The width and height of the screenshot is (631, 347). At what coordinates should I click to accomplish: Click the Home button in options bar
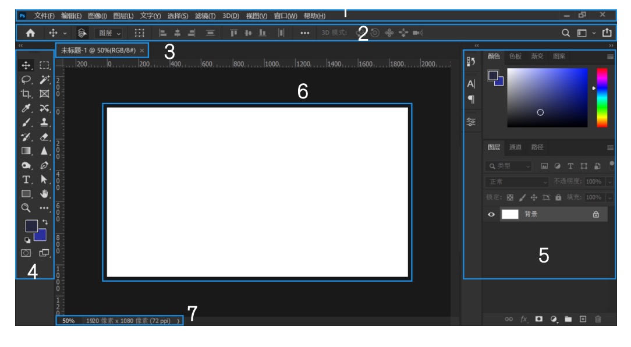pos(30,33)
